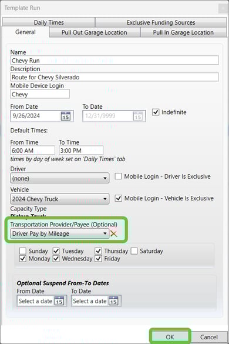Open Pull Out Garage Location tab

point(94,32)
